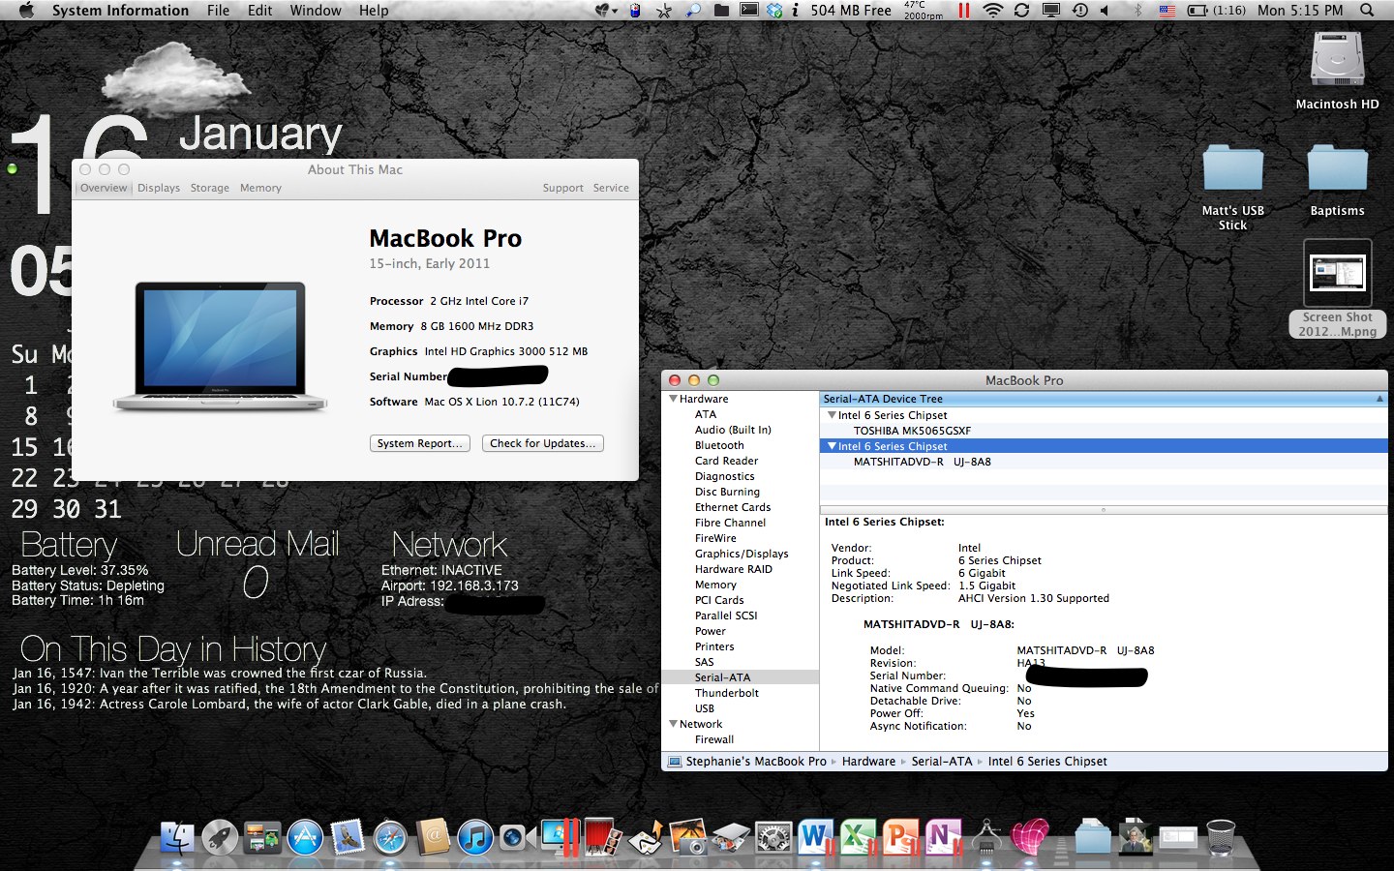Screen dimensions: 1394x871
Task: Open the App Store Dock icon
Action: click(305, 837)
